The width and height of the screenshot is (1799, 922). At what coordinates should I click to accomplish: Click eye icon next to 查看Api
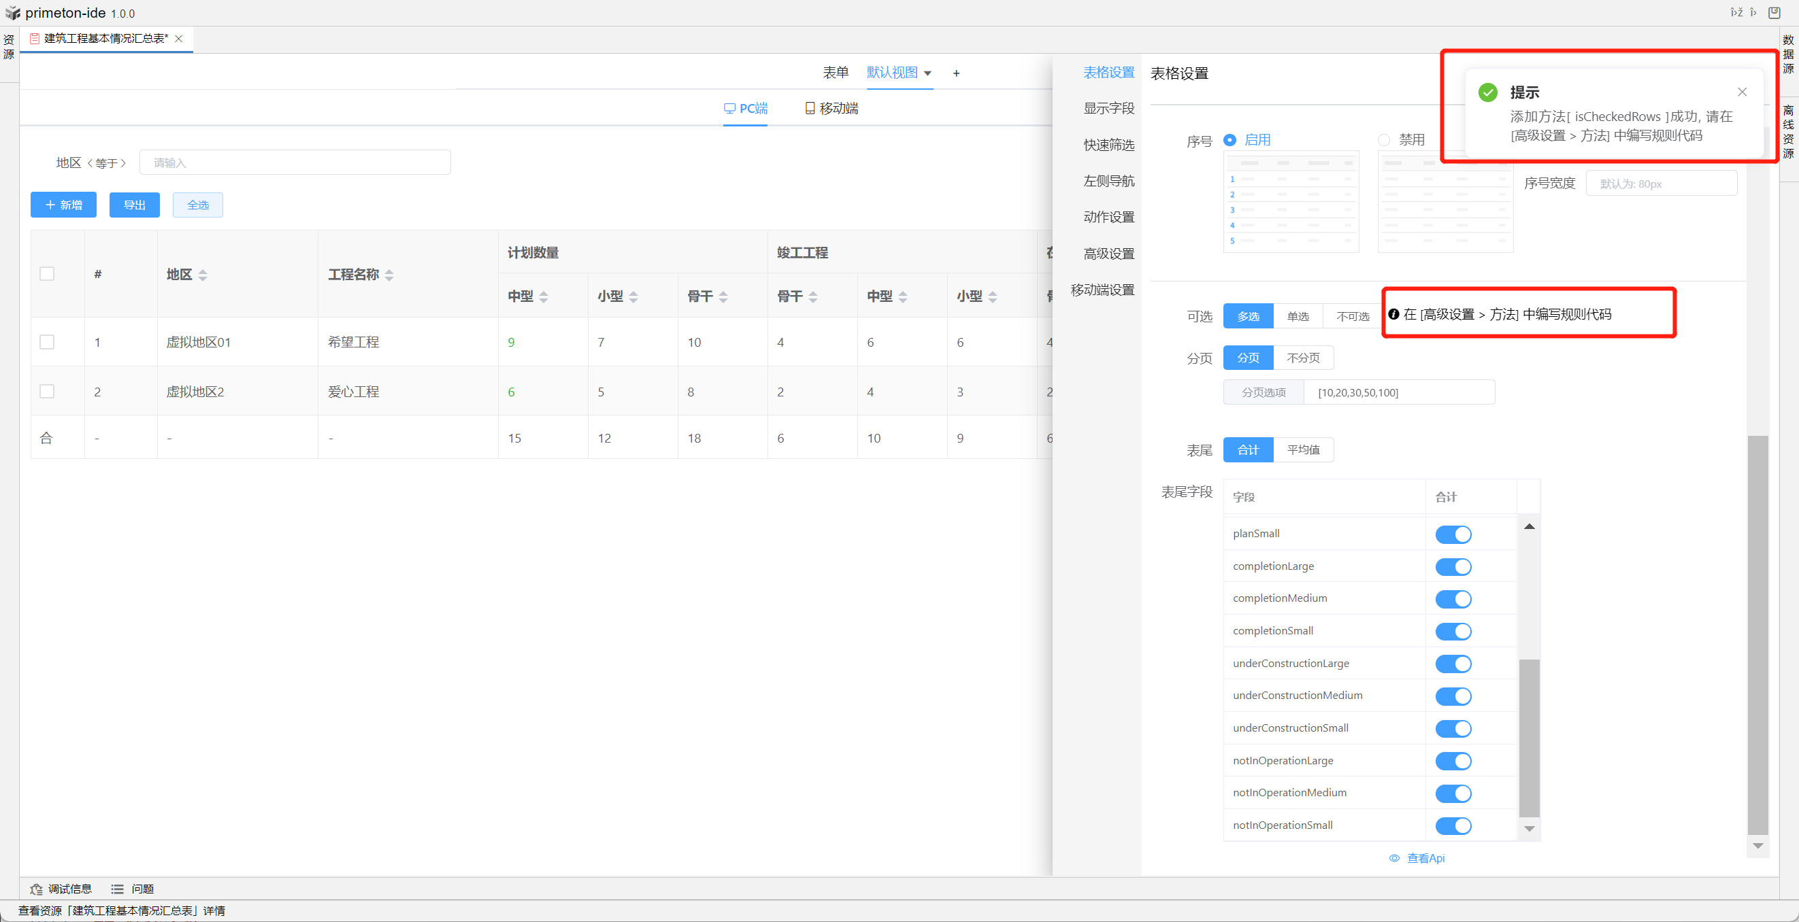click(x=1394, y=858)
